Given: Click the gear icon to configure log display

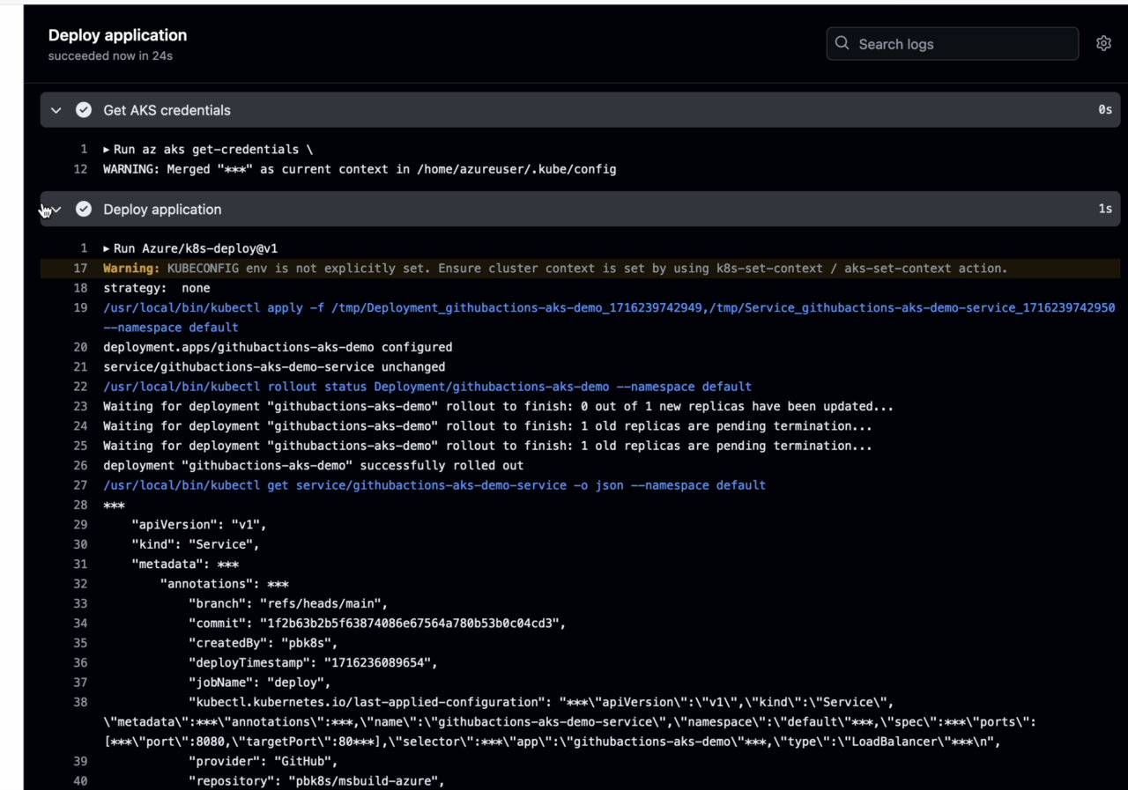Looking at the screenshot, I should tap(1103, 42).
